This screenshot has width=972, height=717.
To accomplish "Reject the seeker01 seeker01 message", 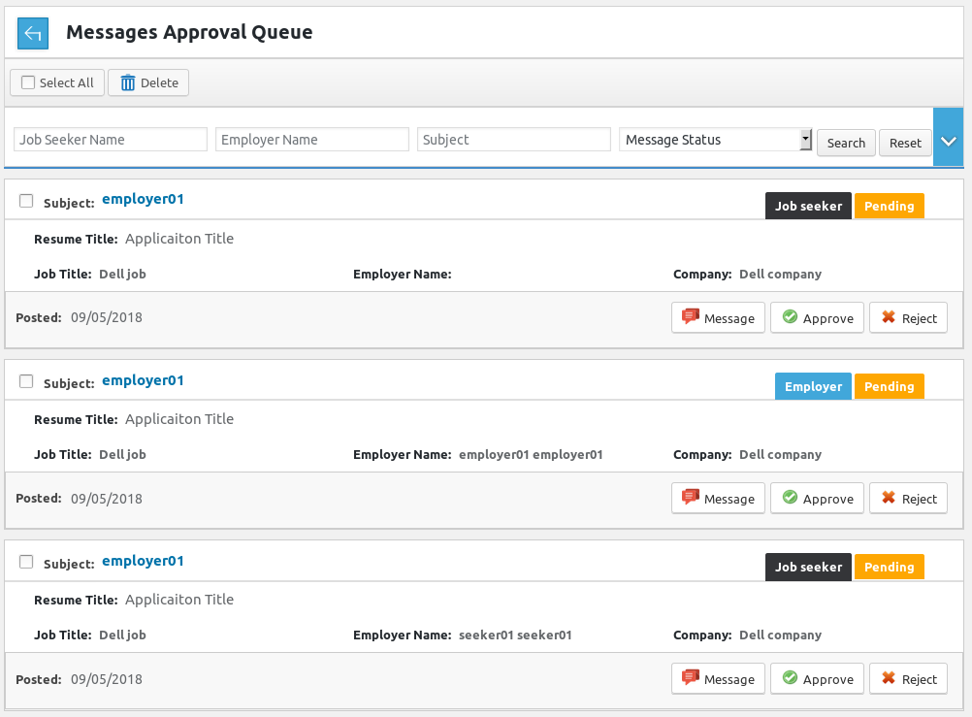I will click(x=908, y=678).
